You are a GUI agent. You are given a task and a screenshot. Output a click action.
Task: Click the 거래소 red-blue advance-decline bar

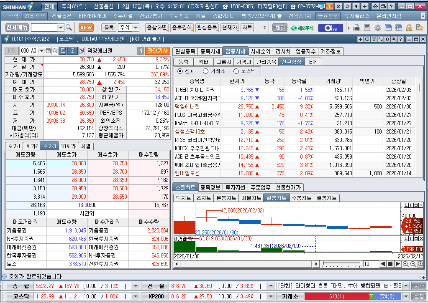[x=353, y=296]
